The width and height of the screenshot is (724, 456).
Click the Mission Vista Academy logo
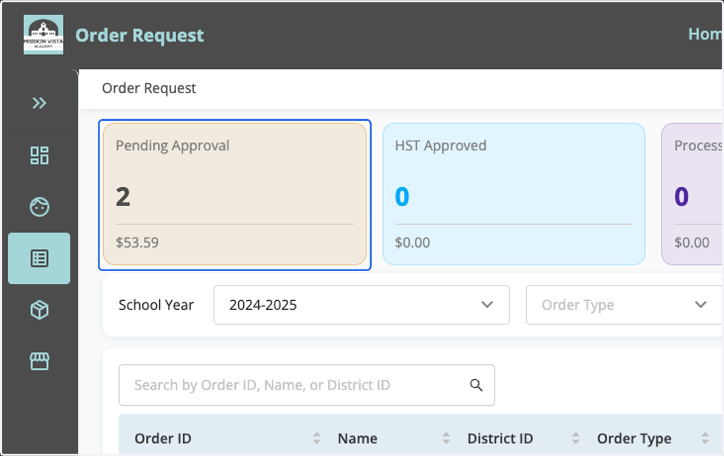(43, 35)
